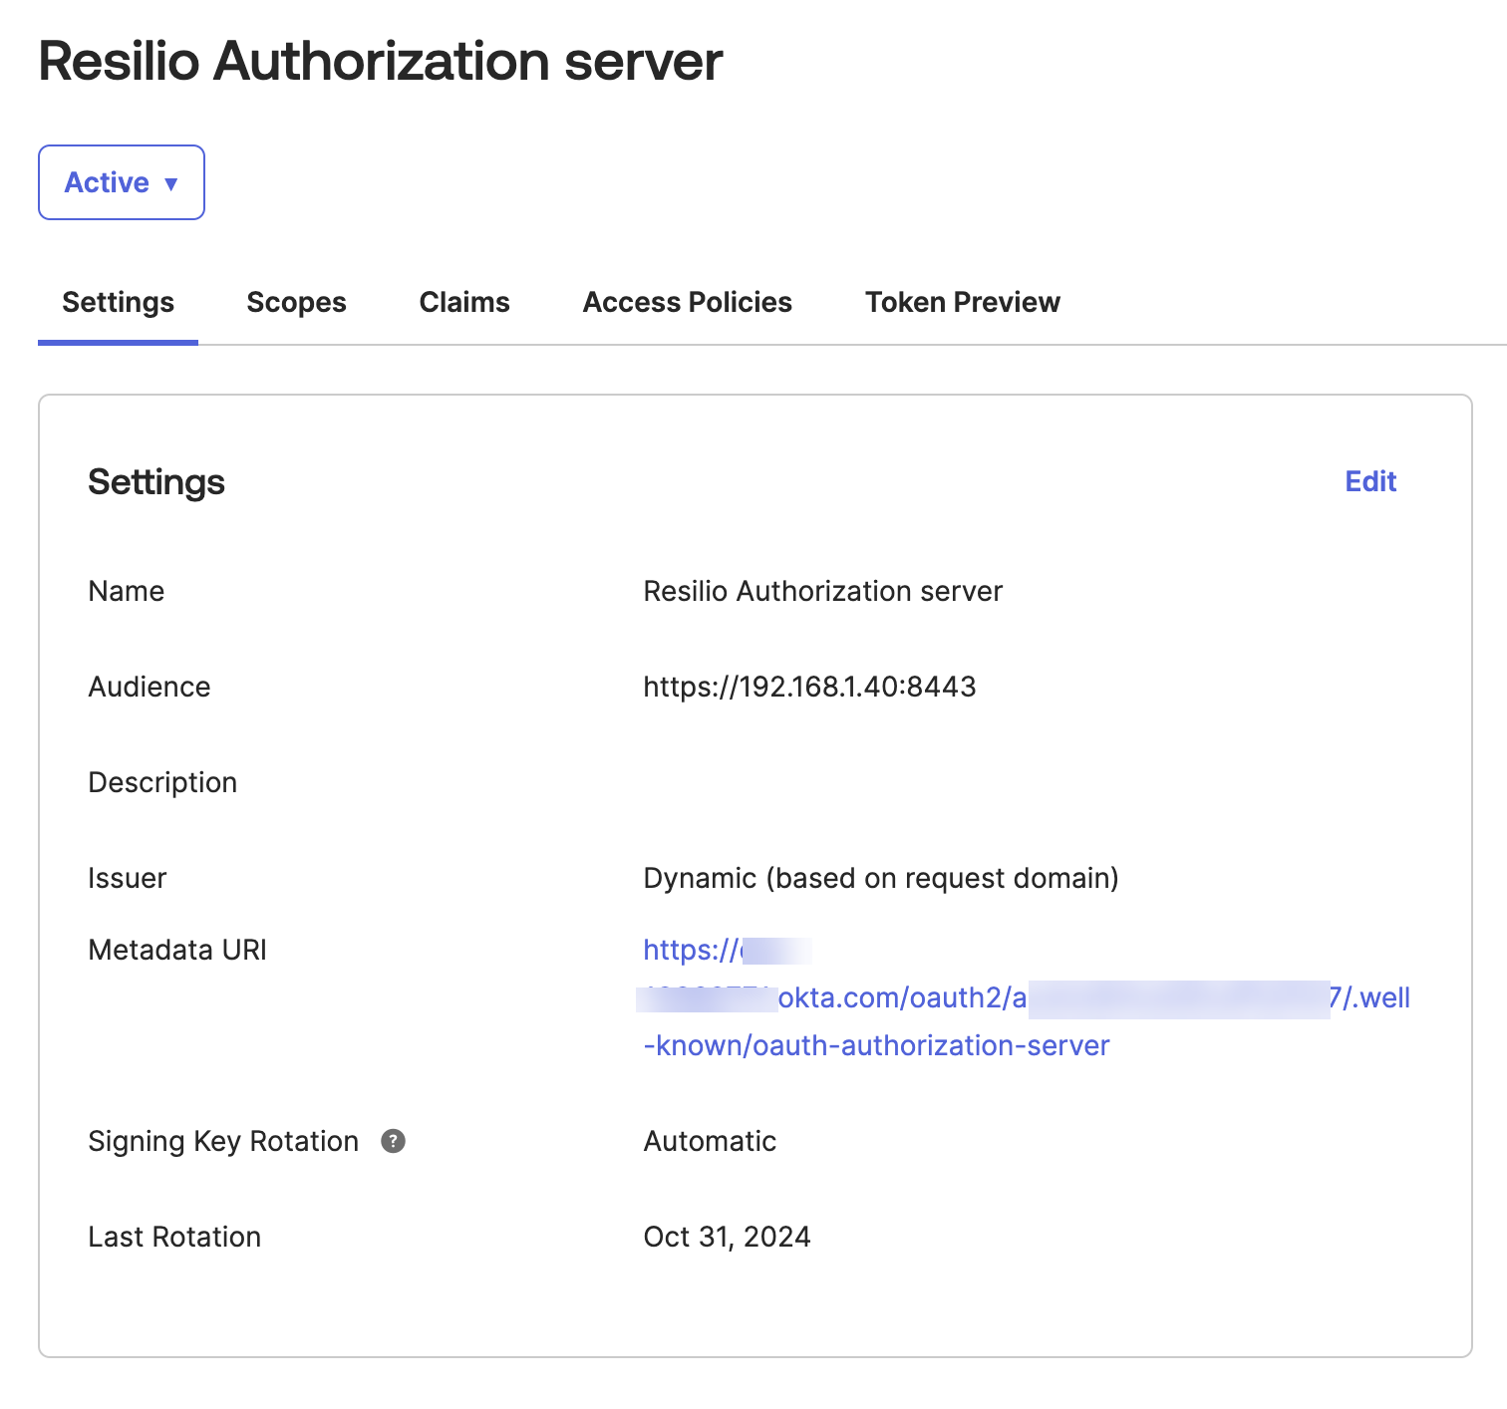Click the Signing Key Rotation label
This screenshot has height=1409, width=1507.
coord(223,1141)
